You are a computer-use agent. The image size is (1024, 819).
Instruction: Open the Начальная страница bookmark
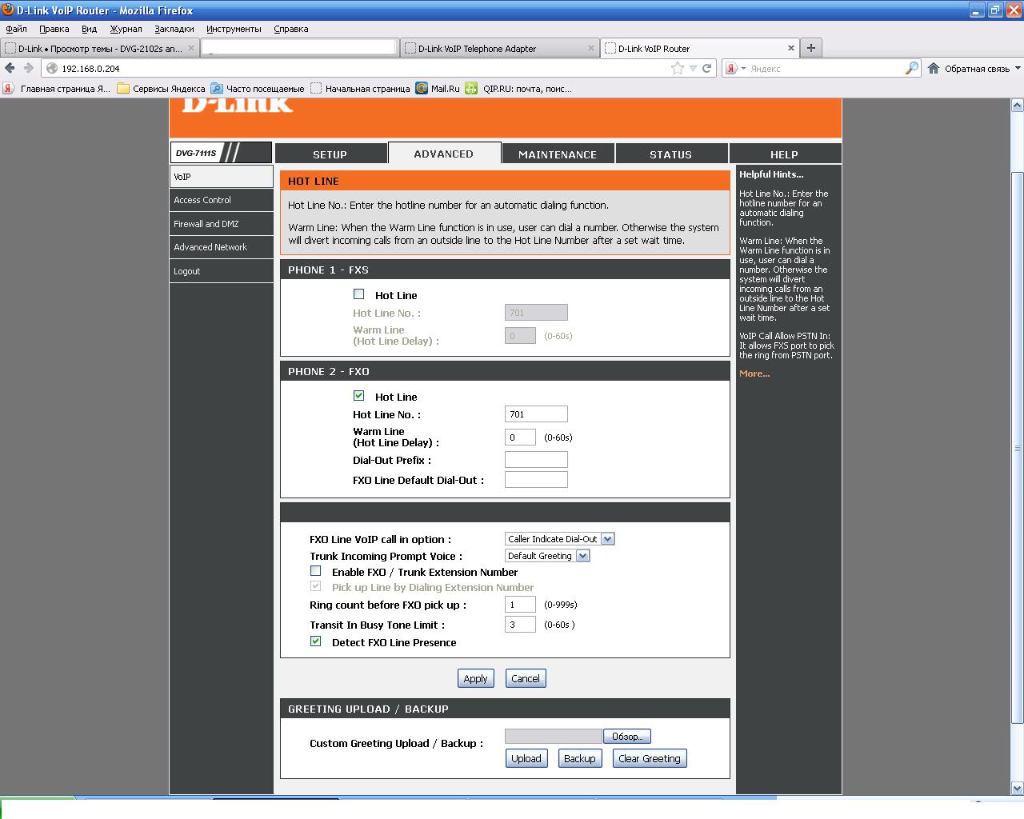[x=360, y=89]
